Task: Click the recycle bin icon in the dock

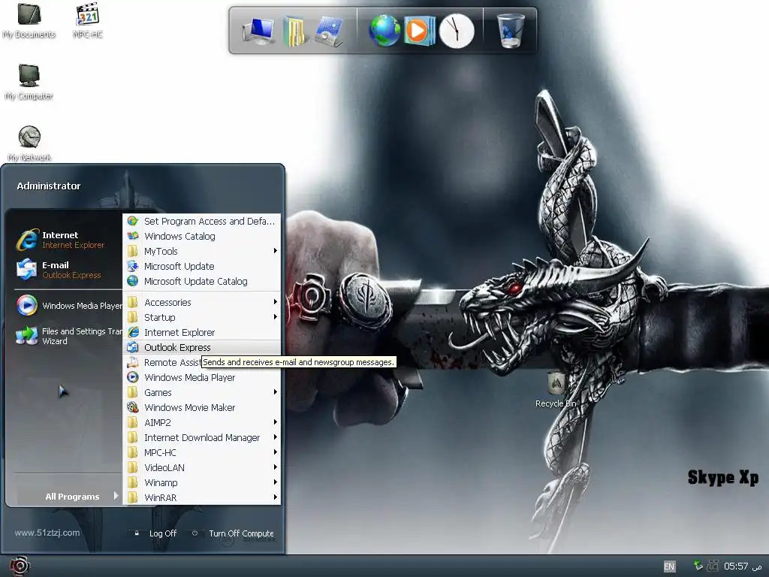Action: click(x=511, y=31)
